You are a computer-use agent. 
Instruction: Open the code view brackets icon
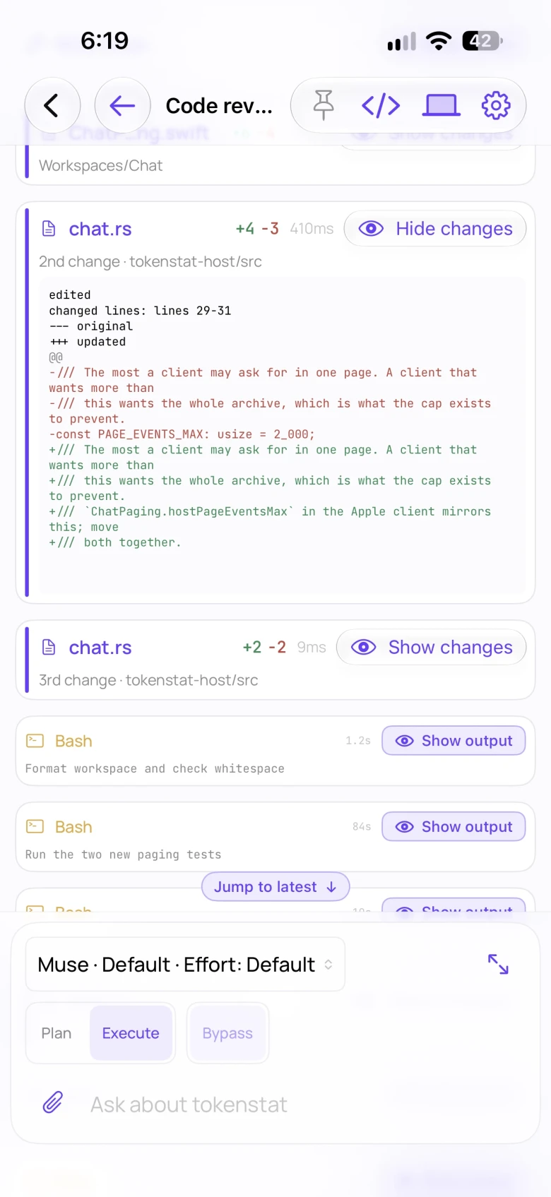[381, 106]
